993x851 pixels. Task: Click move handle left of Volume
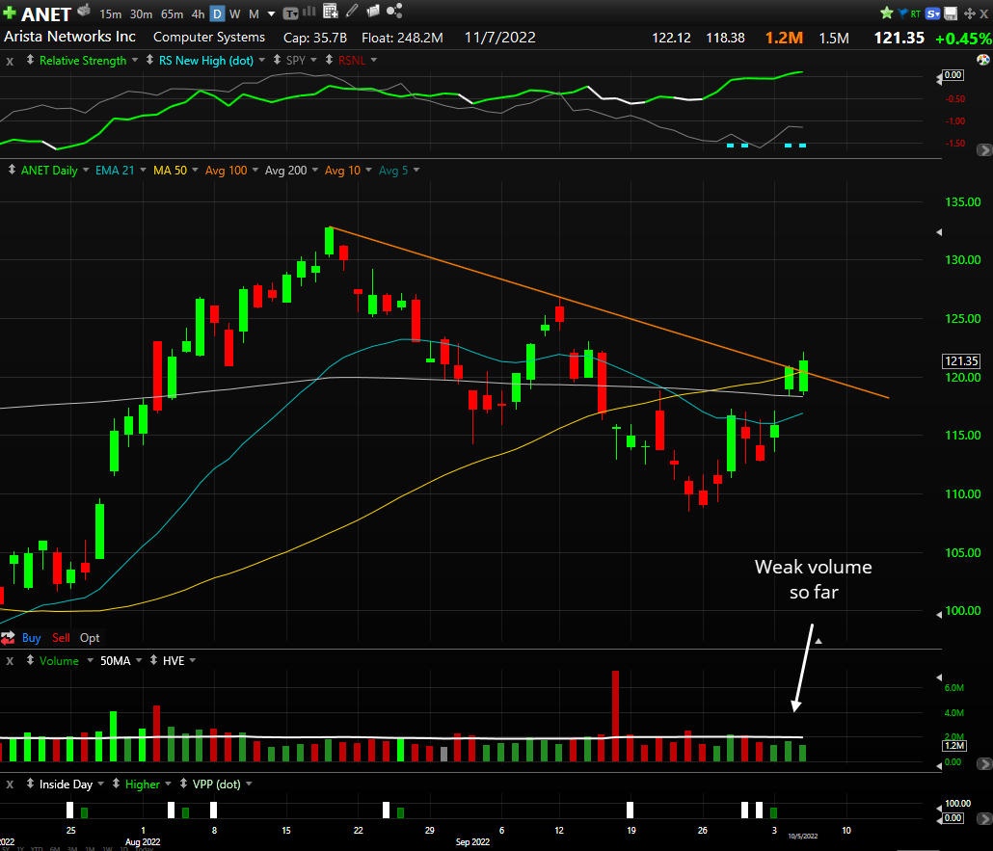[30, 660]
